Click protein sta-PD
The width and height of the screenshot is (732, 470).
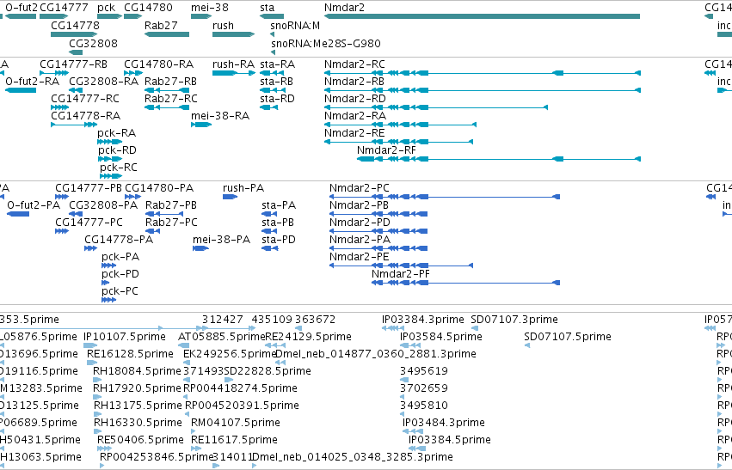click(279, 239)
